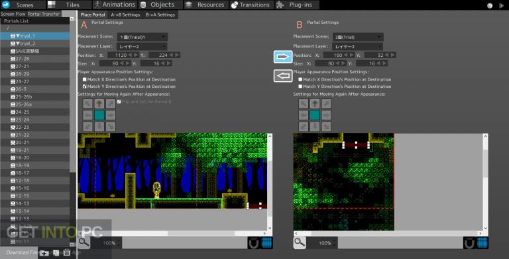
Task: Select portal 27-28 in Portals List
Action: pos(34,59)
